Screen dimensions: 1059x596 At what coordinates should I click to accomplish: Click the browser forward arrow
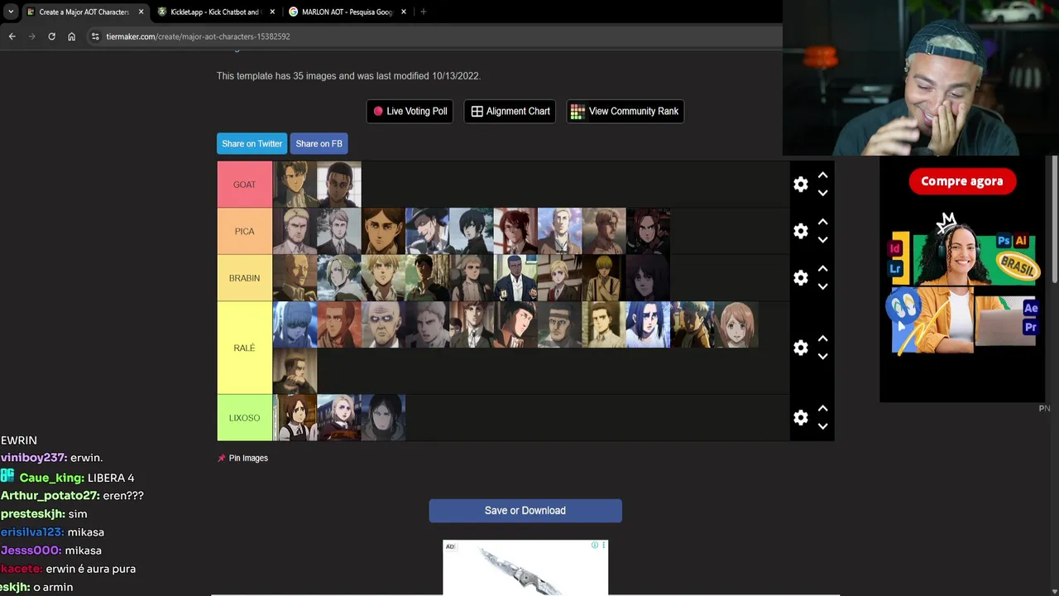(31, 36)
